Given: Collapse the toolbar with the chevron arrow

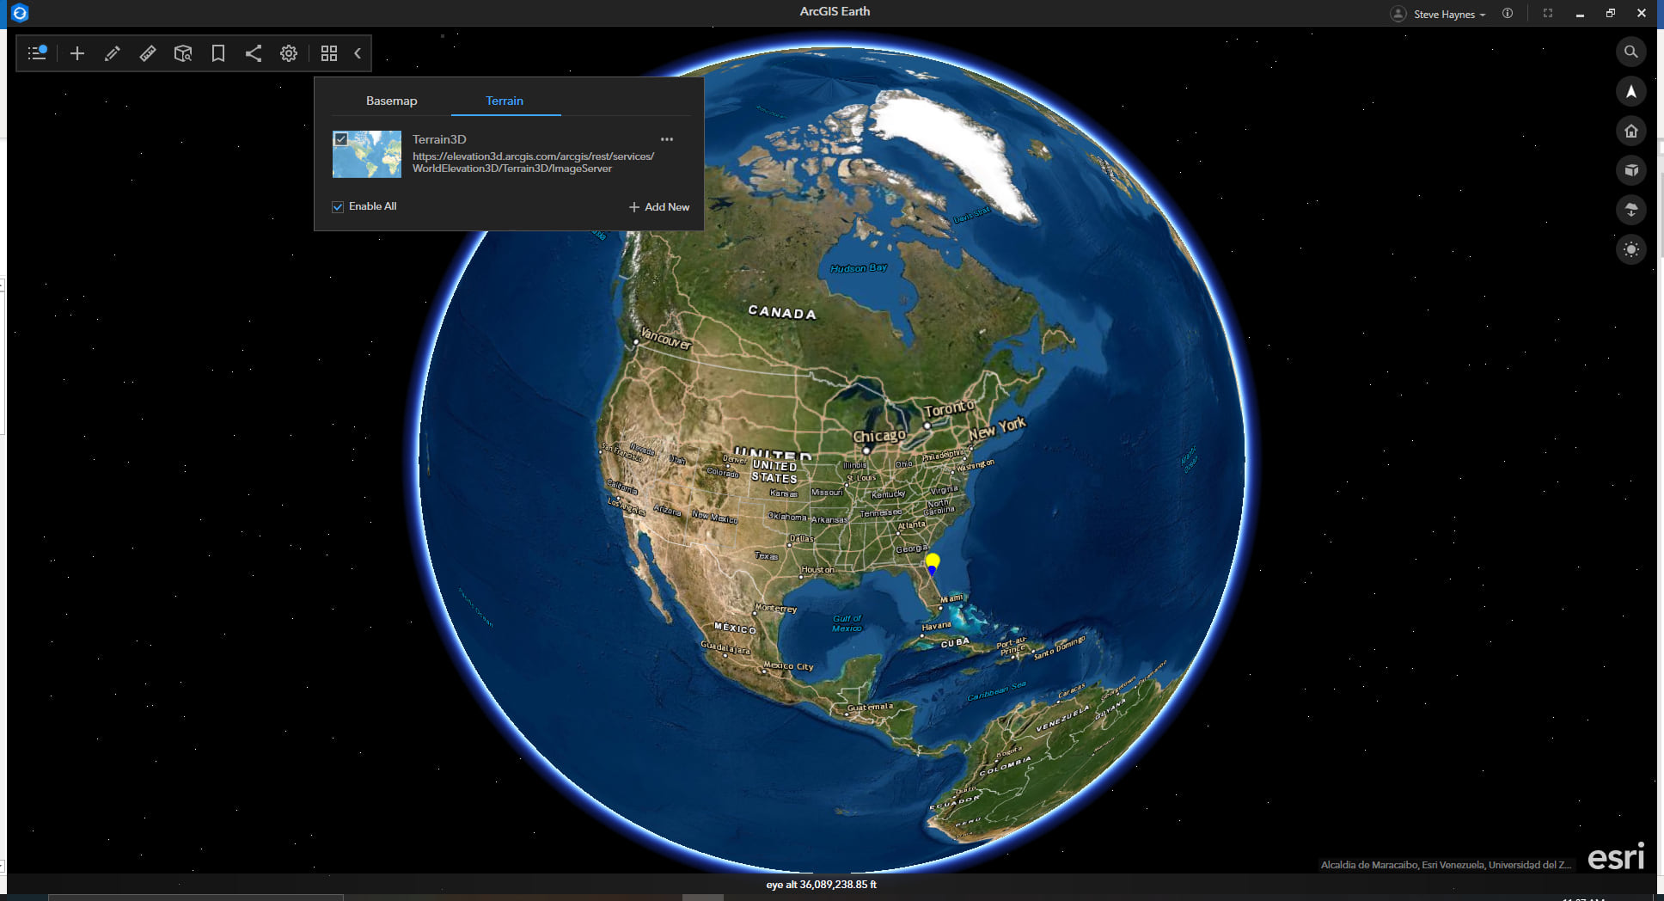Looking at the screenshot, I should click(x=358, y=53).
